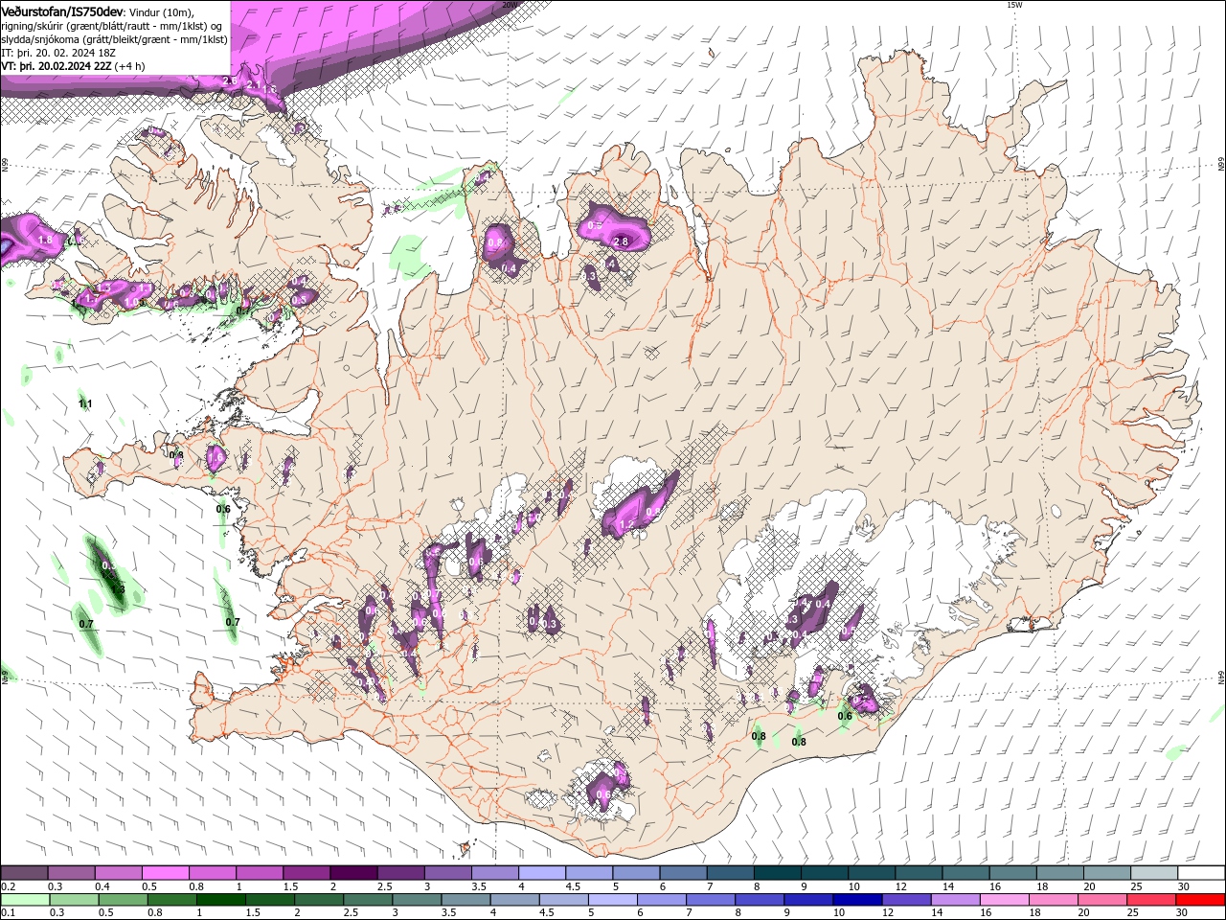Click the darkest green rain swatch at 1

(x=221, y=899)
